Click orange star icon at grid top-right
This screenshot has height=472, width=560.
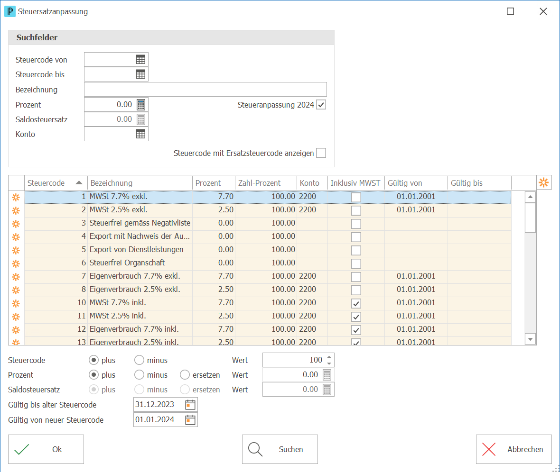[x=543, y=182]
